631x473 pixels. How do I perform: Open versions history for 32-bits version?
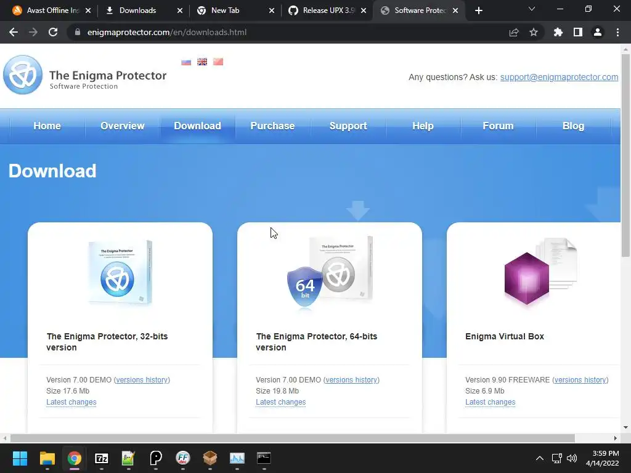(142, 379)
